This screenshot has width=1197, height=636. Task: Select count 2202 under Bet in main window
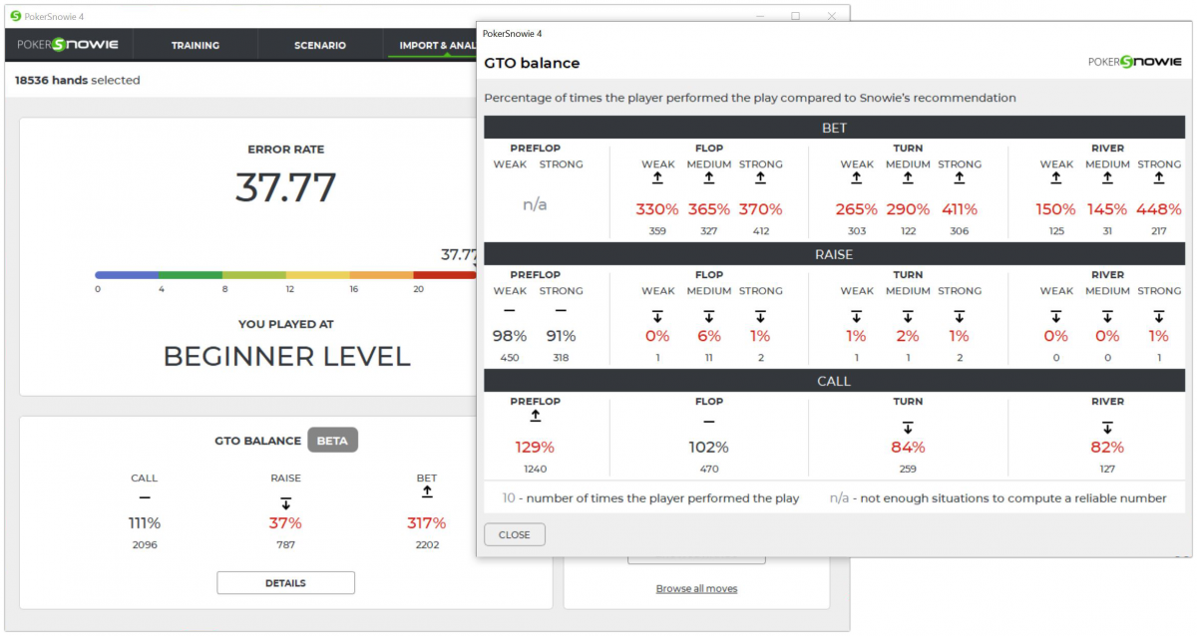pyautogui.click(x=426, y=544)
